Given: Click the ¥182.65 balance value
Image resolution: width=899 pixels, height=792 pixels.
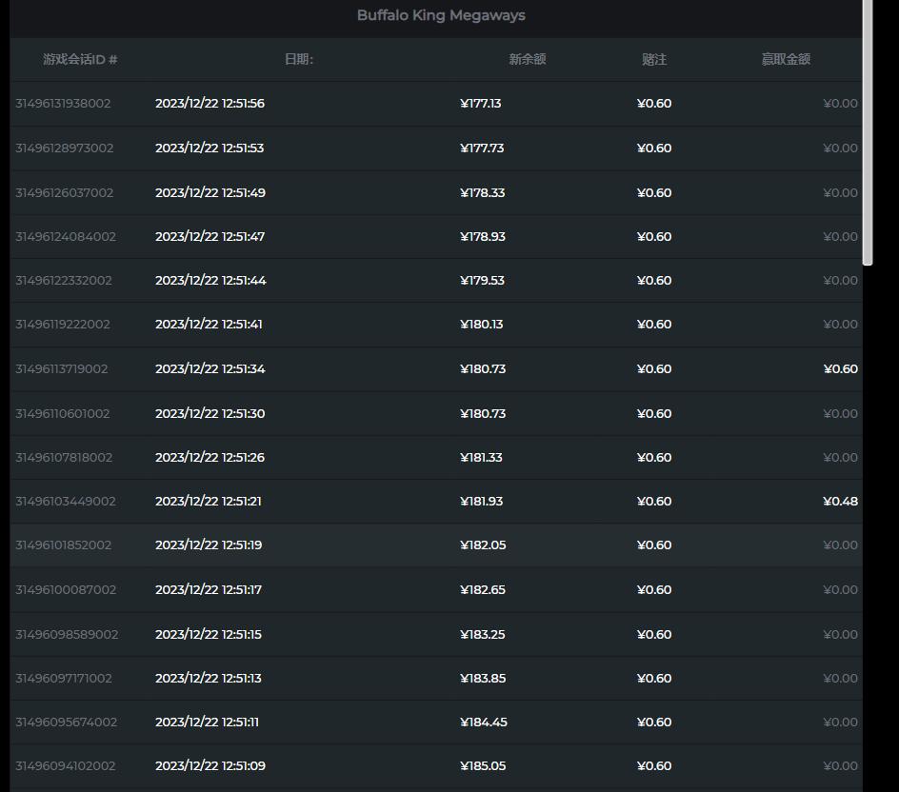Looking at the screenshot, I should [x=483, y=589].
